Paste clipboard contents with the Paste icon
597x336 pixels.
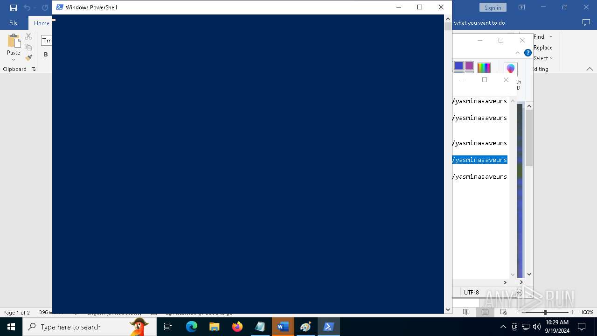coord(14,42)
